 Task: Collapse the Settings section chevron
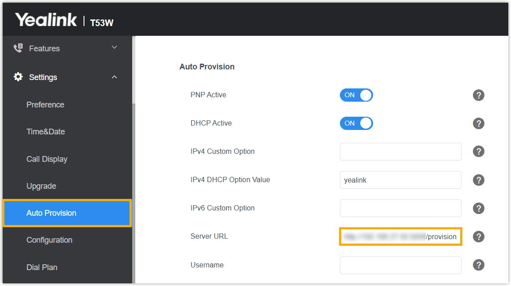pos(114,77)
